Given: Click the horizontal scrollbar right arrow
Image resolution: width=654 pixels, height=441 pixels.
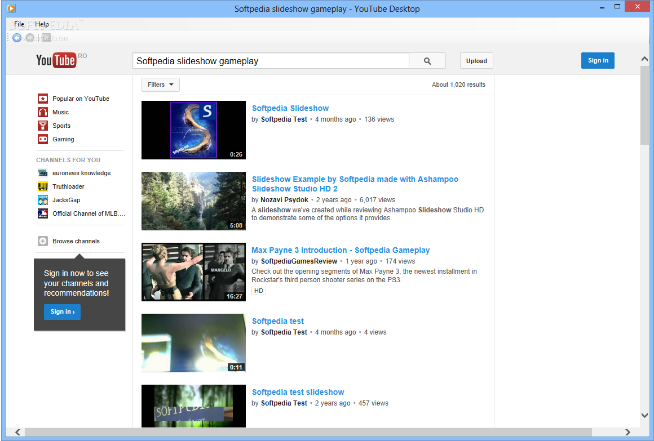Looking at the screenshot, I should point(628,432).
